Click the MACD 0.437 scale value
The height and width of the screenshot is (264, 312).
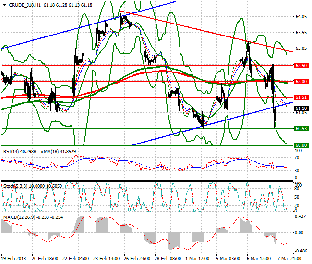click(x=300, y=216)
